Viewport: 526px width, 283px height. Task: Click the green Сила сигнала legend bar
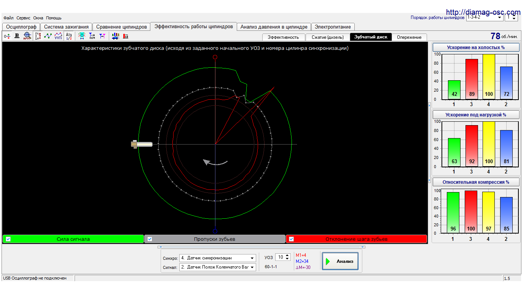(x=73, y=239)
